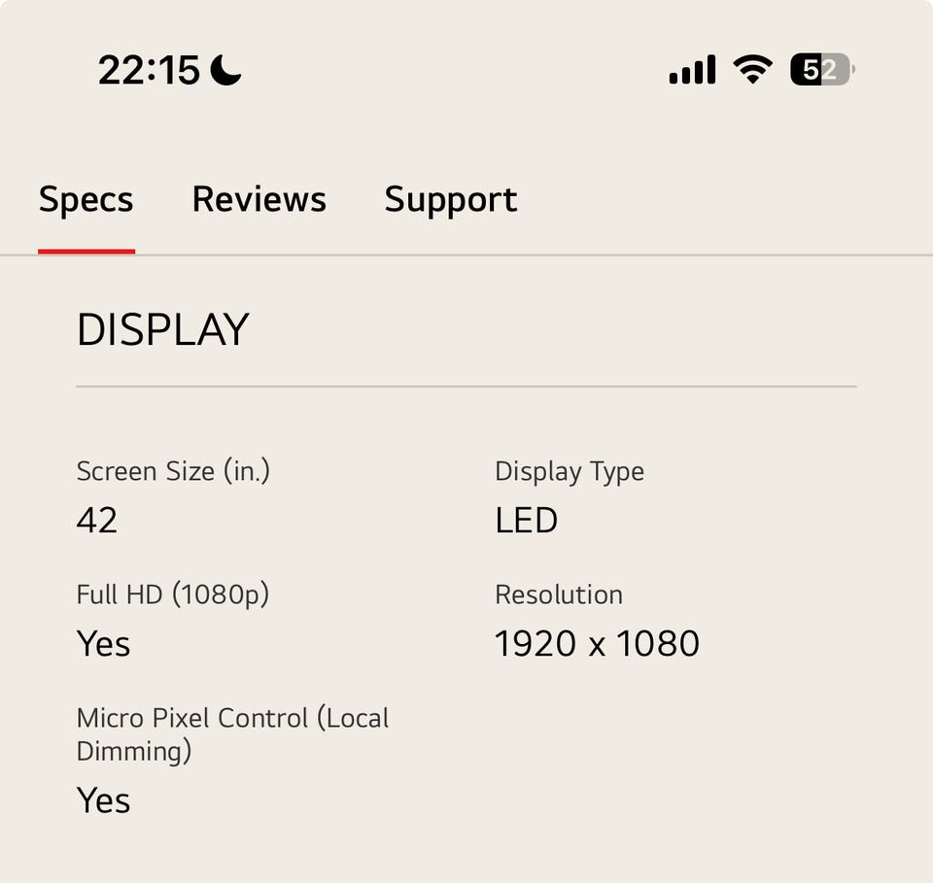Screen dimensions: 933x883
Task: Click the Resolution label
Action: click(559, 594)
